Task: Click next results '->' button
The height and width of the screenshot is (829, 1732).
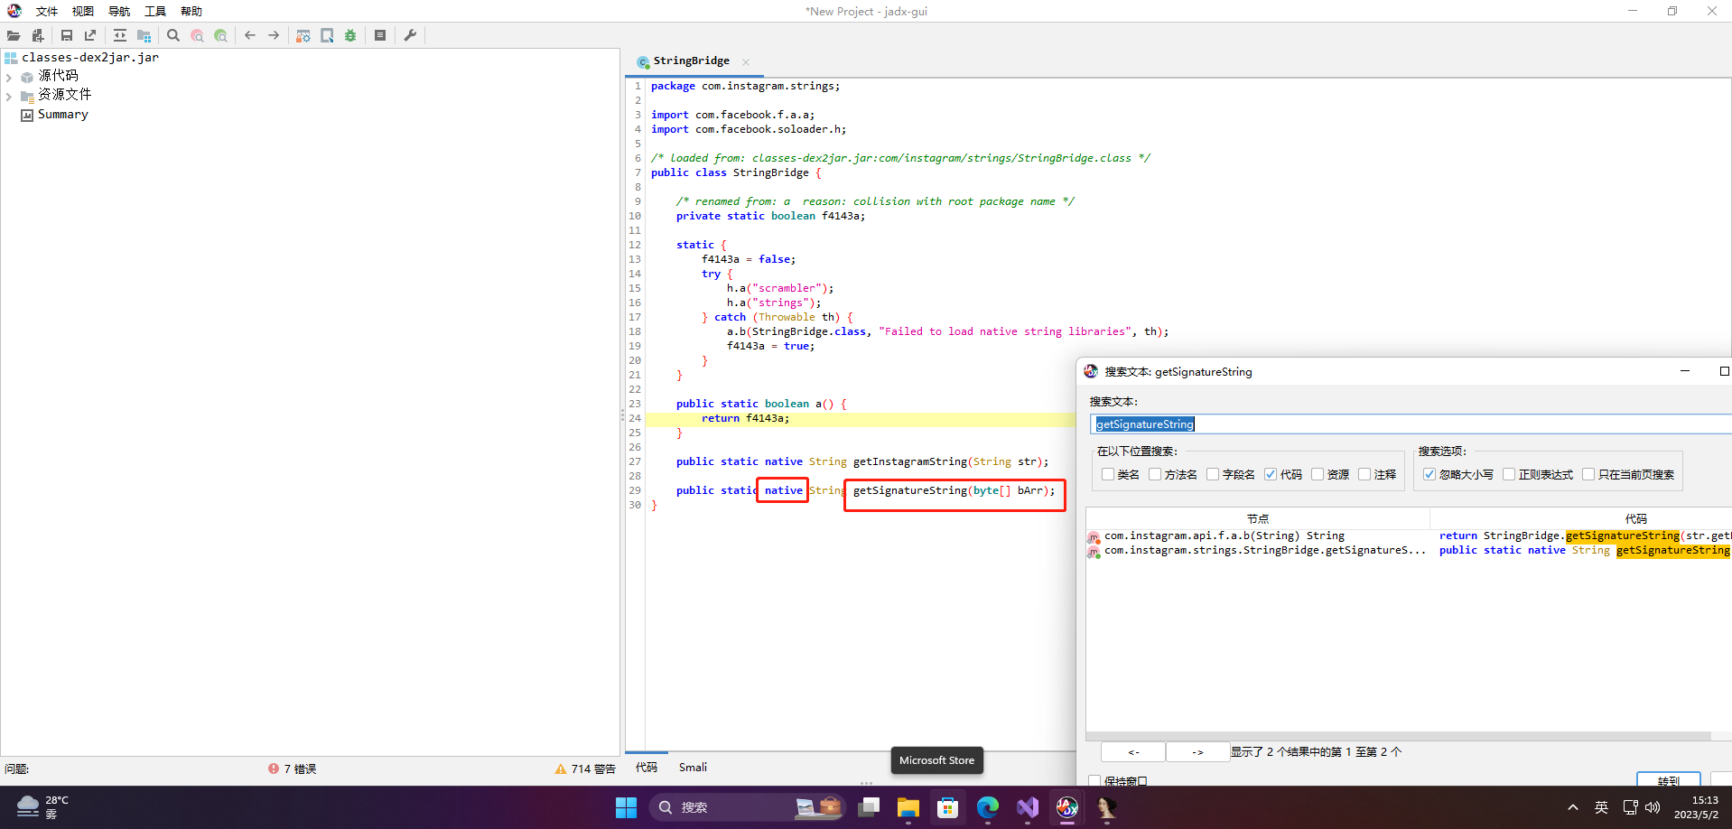Action: tap(1198, 752)
